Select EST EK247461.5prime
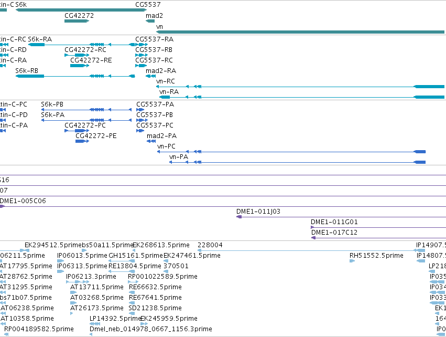 (166, 261)
